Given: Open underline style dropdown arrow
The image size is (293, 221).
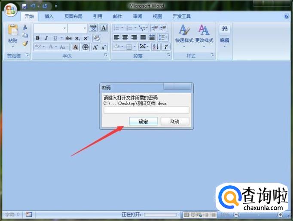Looking at the screenshot, I should (x=61, y=38).
